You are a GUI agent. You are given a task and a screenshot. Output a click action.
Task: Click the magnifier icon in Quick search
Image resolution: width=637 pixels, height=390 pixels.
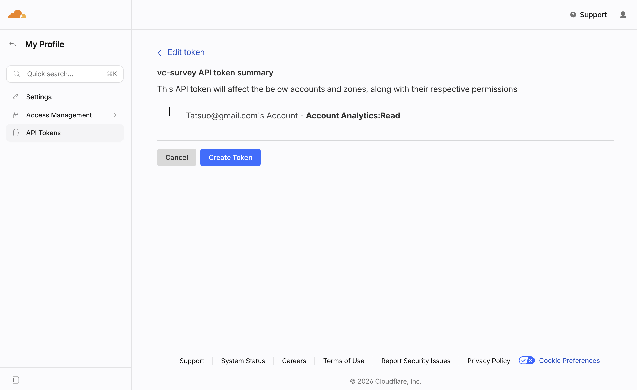(17, 74)
